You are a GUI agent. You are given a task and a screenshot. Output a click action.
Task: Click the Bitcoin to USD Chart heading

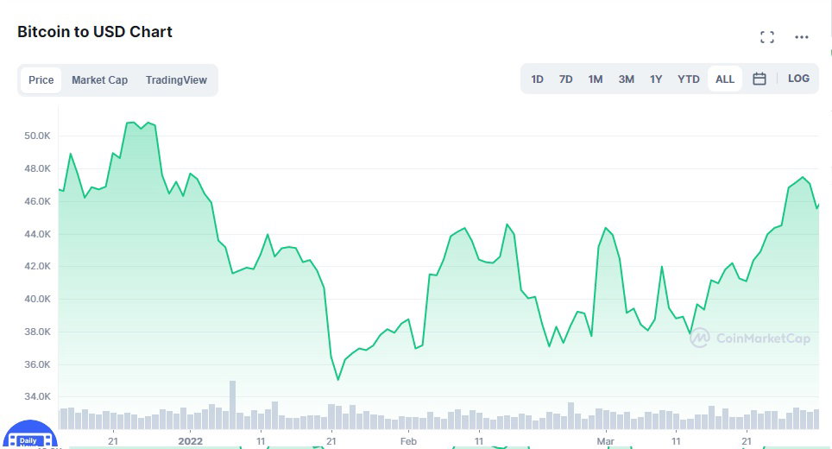[95, 32]
